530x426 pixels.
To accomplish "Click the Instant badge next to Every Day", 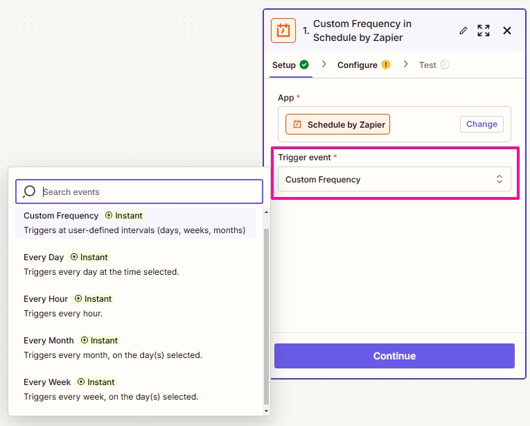I will point(89,257).
